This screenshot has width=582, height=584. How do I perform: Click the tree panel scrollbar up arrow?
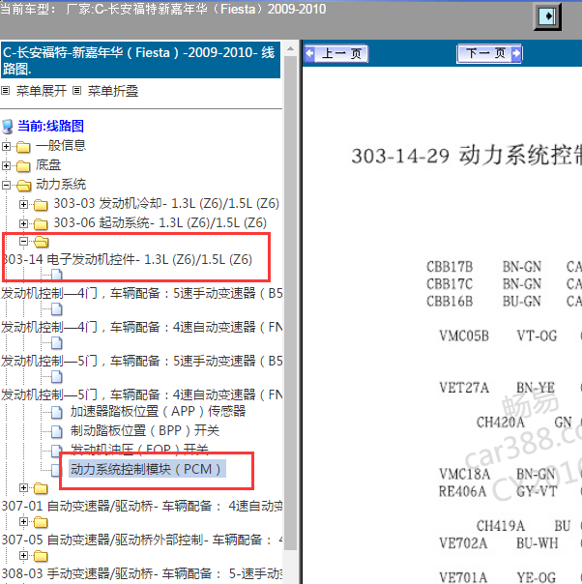coord(290,48)
